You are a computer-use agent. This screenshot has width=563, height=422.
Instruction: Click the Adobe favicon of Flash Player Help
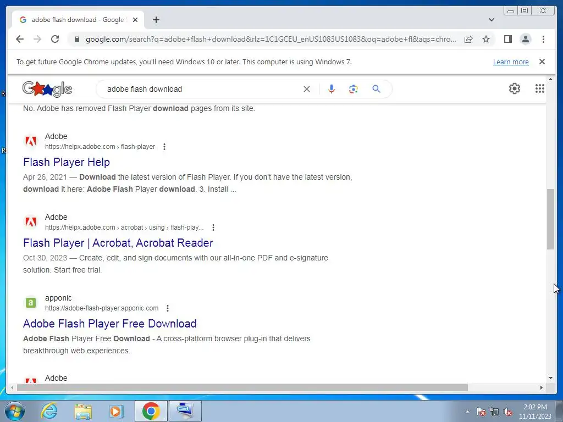click(31, 141)
